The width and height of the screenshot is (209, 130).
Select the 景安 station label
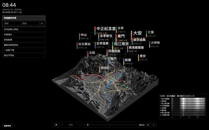[143, 56]
